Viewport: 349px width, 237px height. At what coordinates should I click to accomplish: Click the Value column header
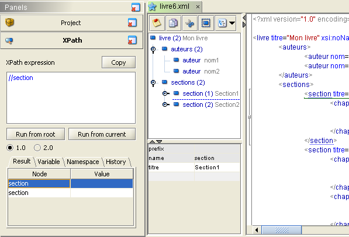point(102,174)
